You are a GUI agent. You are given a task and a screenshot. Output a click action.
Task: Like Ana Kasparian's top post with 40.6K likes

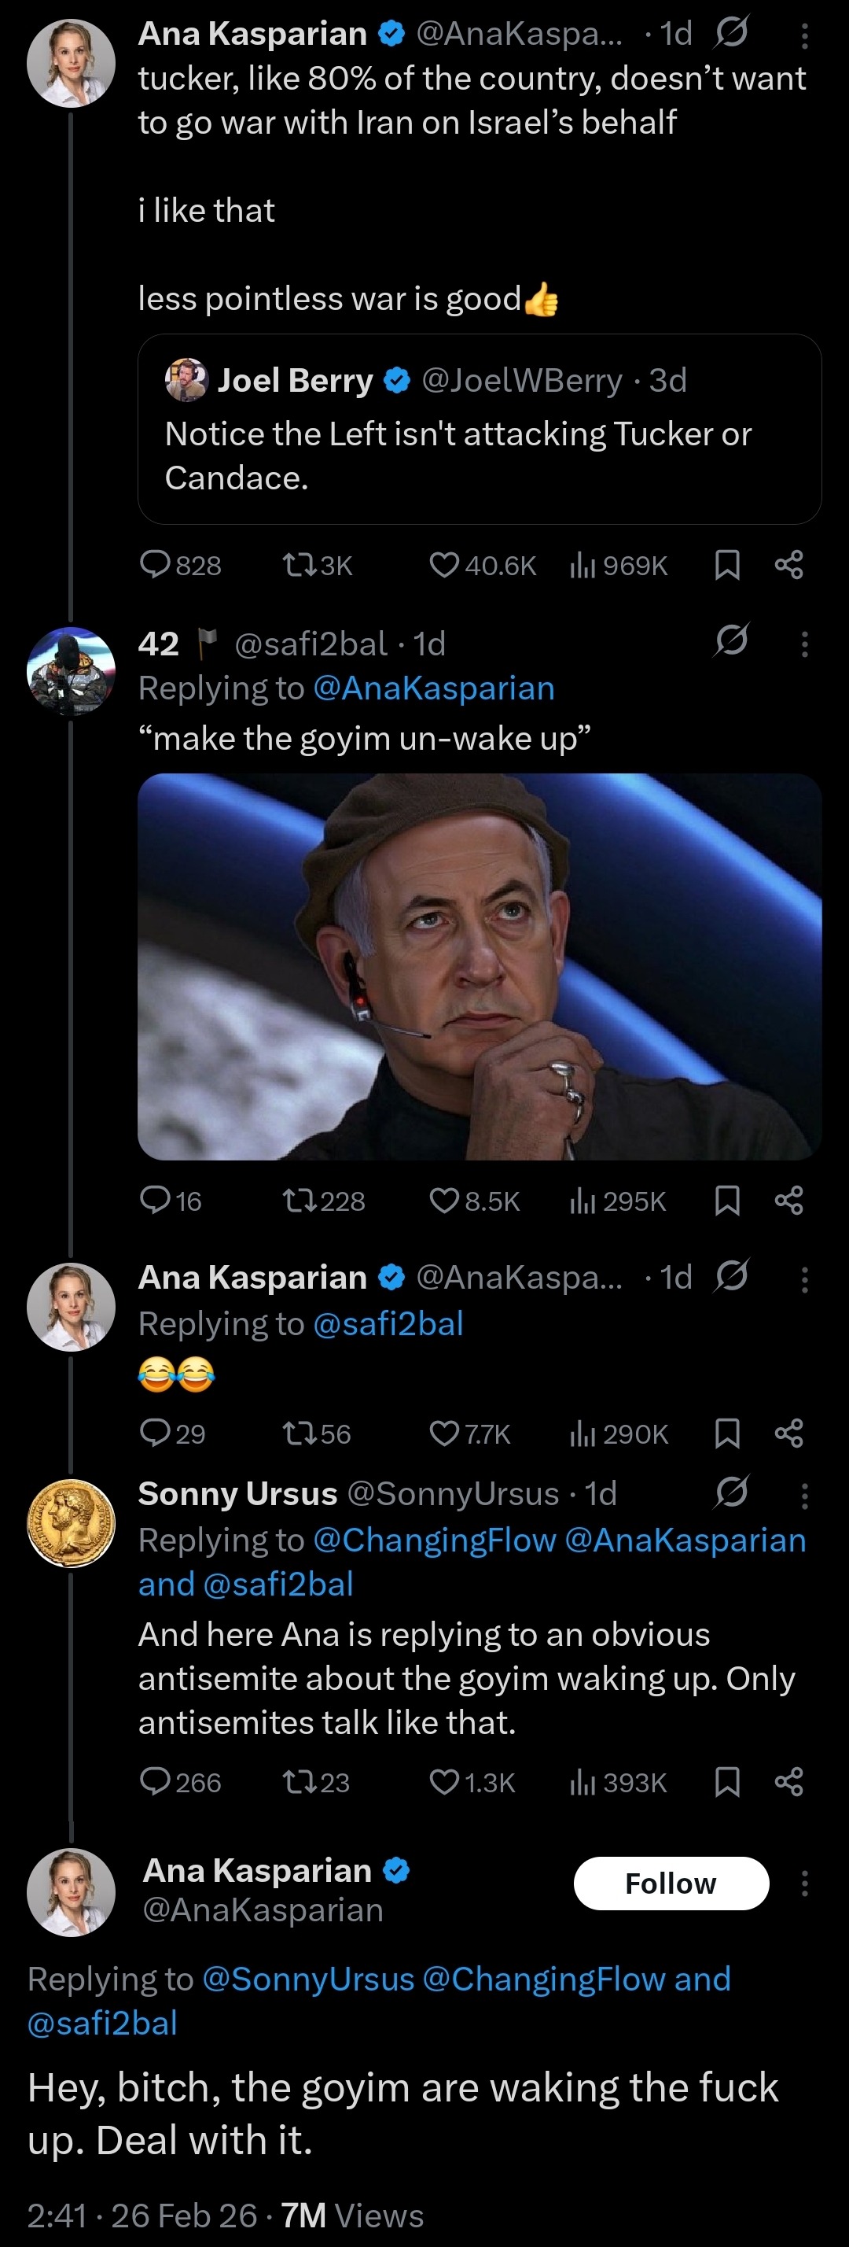(445, 565)
